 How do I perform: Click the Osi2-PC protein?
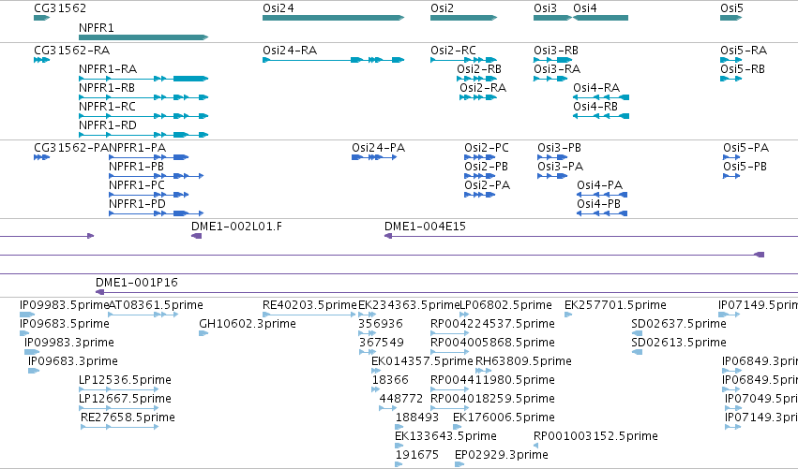(480, 157)
